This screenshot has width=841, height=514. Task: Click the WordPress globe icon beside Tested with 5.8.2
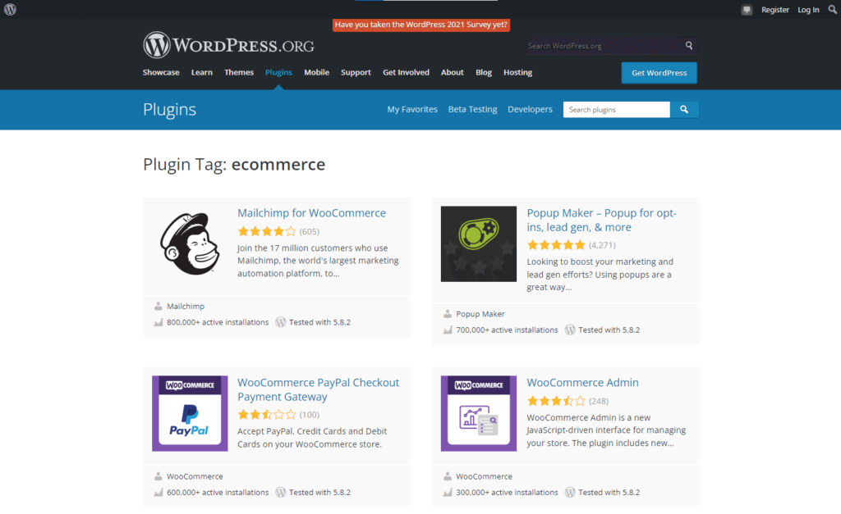(281, 322)
